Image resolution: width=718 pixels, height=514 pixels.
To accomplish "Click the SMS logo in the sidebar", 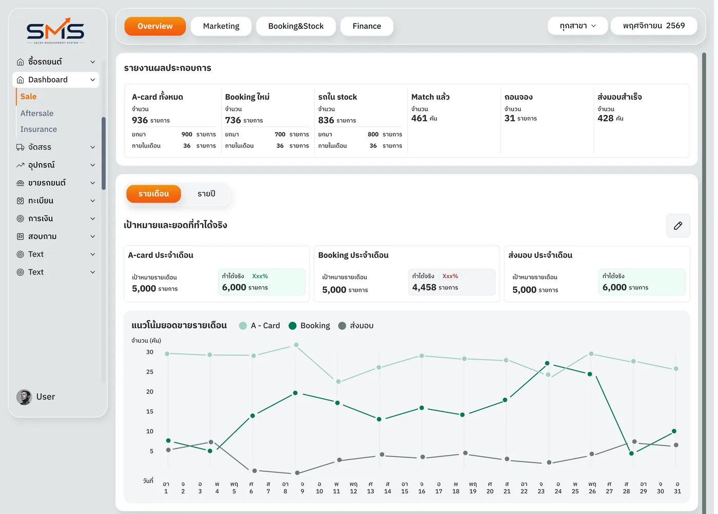I will 55,31.
